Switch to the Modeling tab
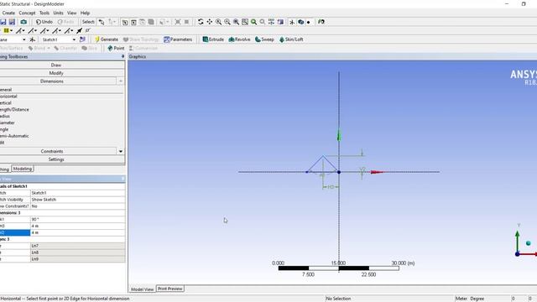The height and width of the screenshot is (302, 537). coord(23,169)
